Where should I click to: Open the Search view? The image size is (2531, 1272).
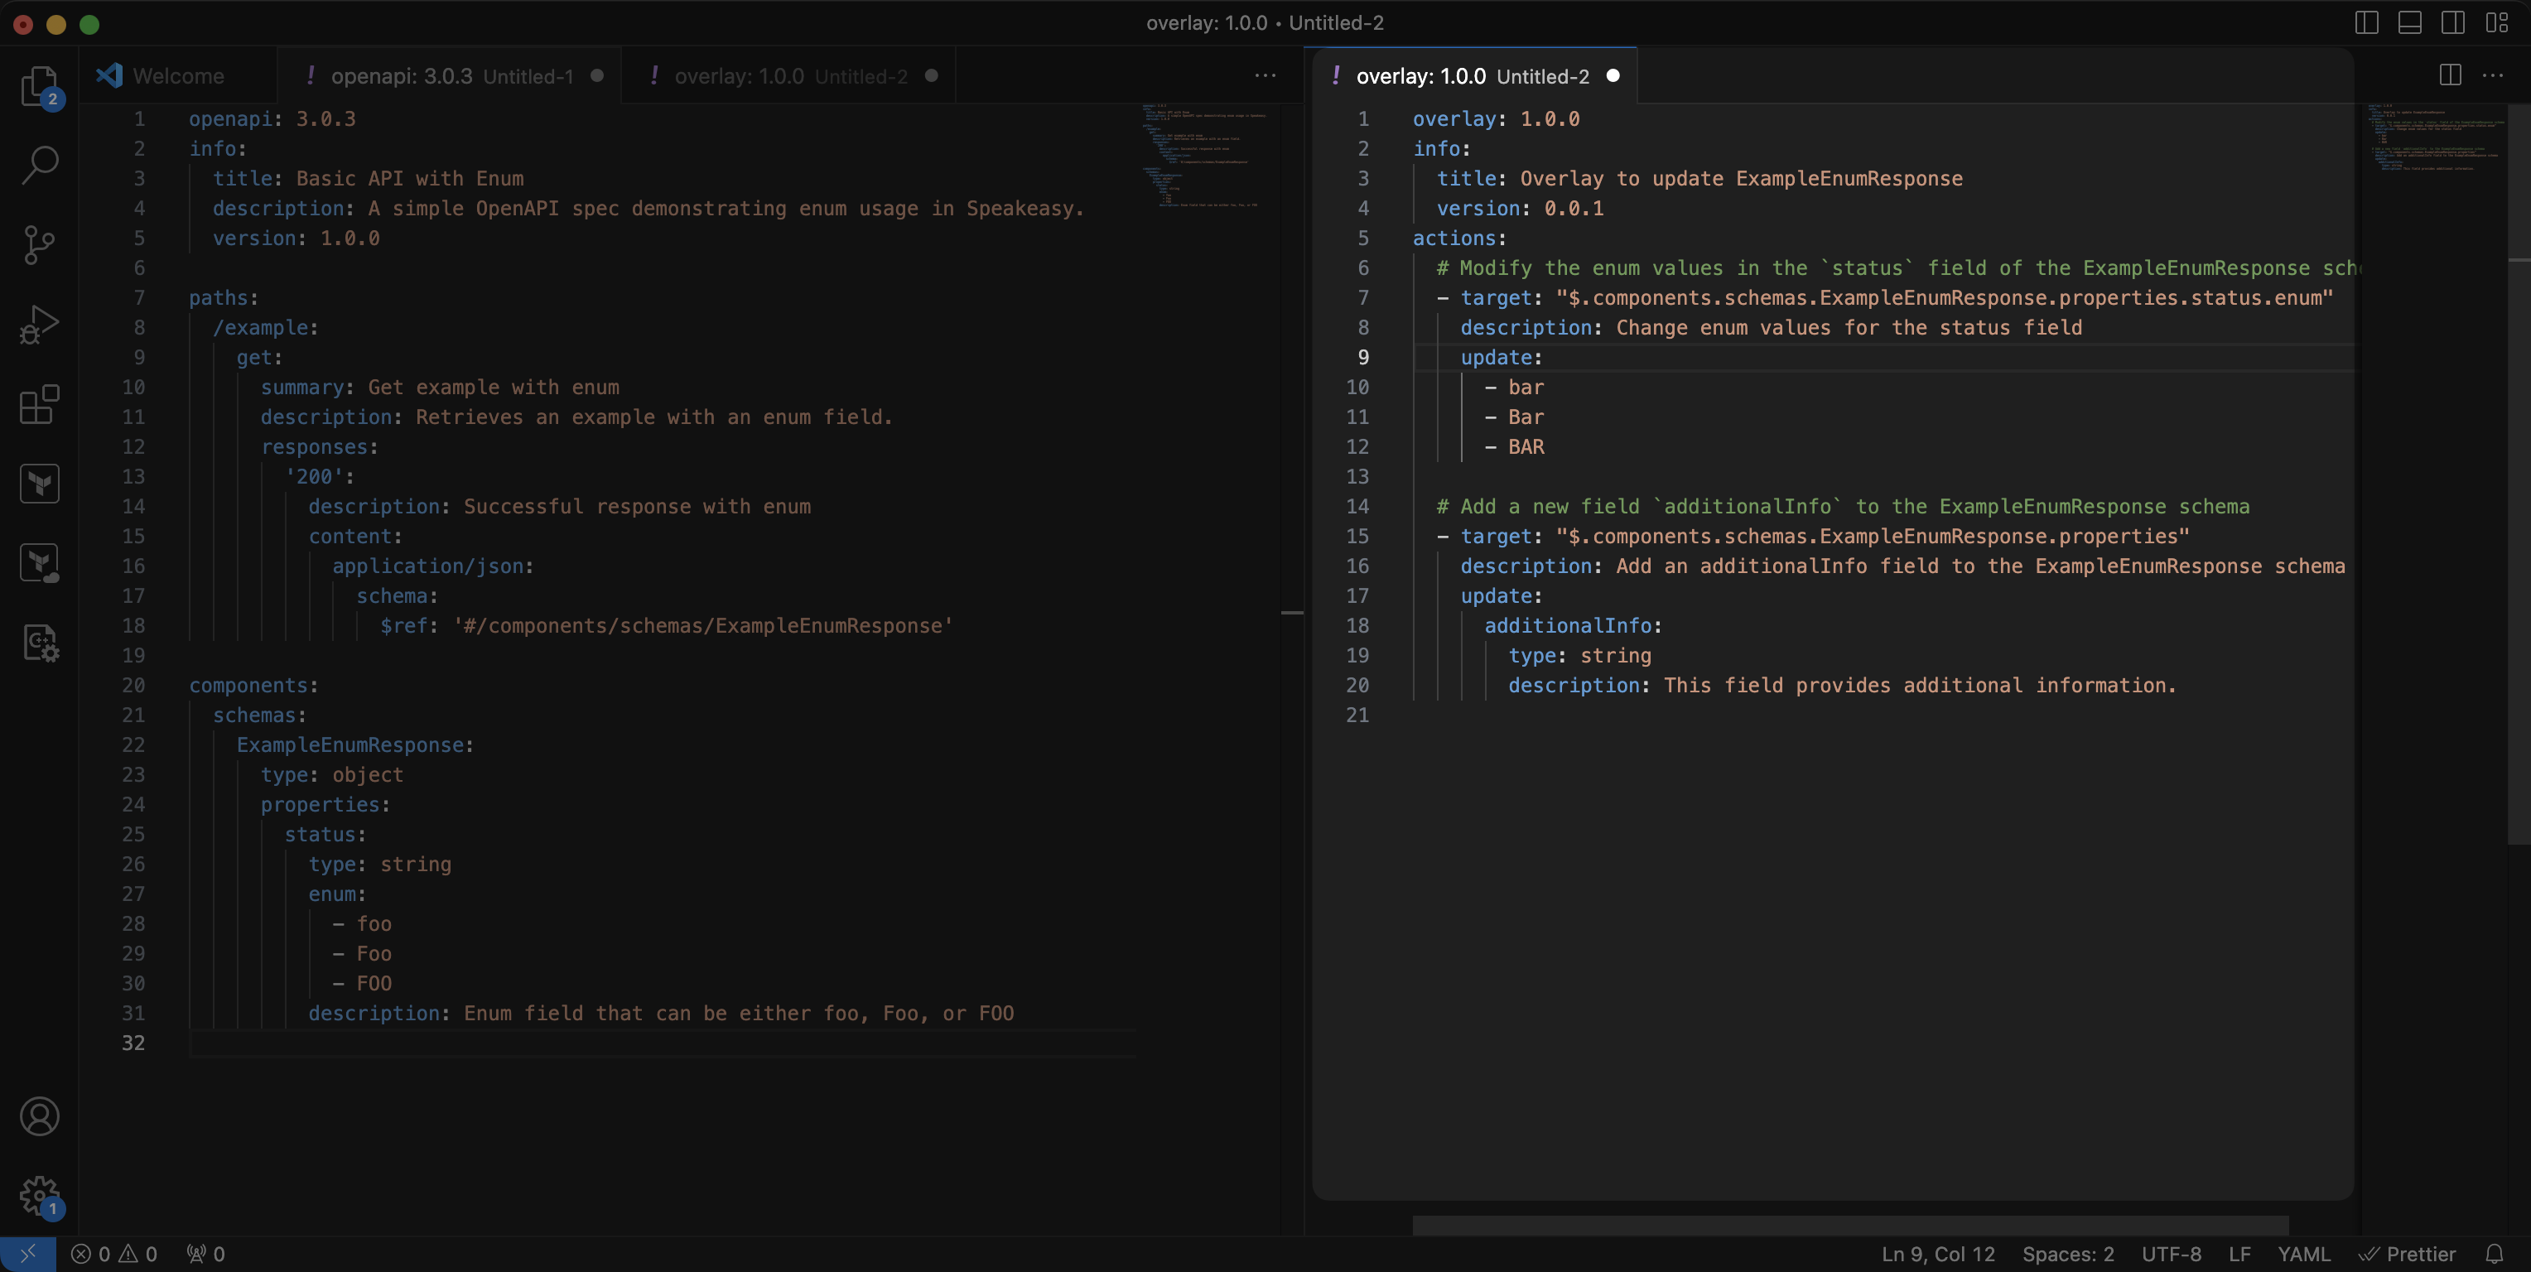pyautogui.click(x=39, y=165)
